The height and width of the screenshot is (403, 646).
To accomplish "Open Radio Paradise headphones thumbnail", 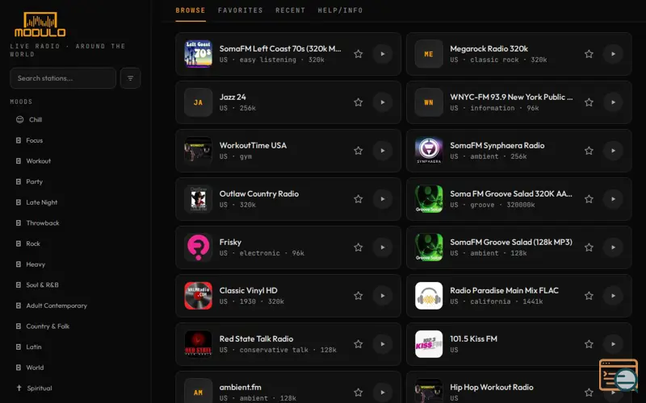I will point(429,296).
